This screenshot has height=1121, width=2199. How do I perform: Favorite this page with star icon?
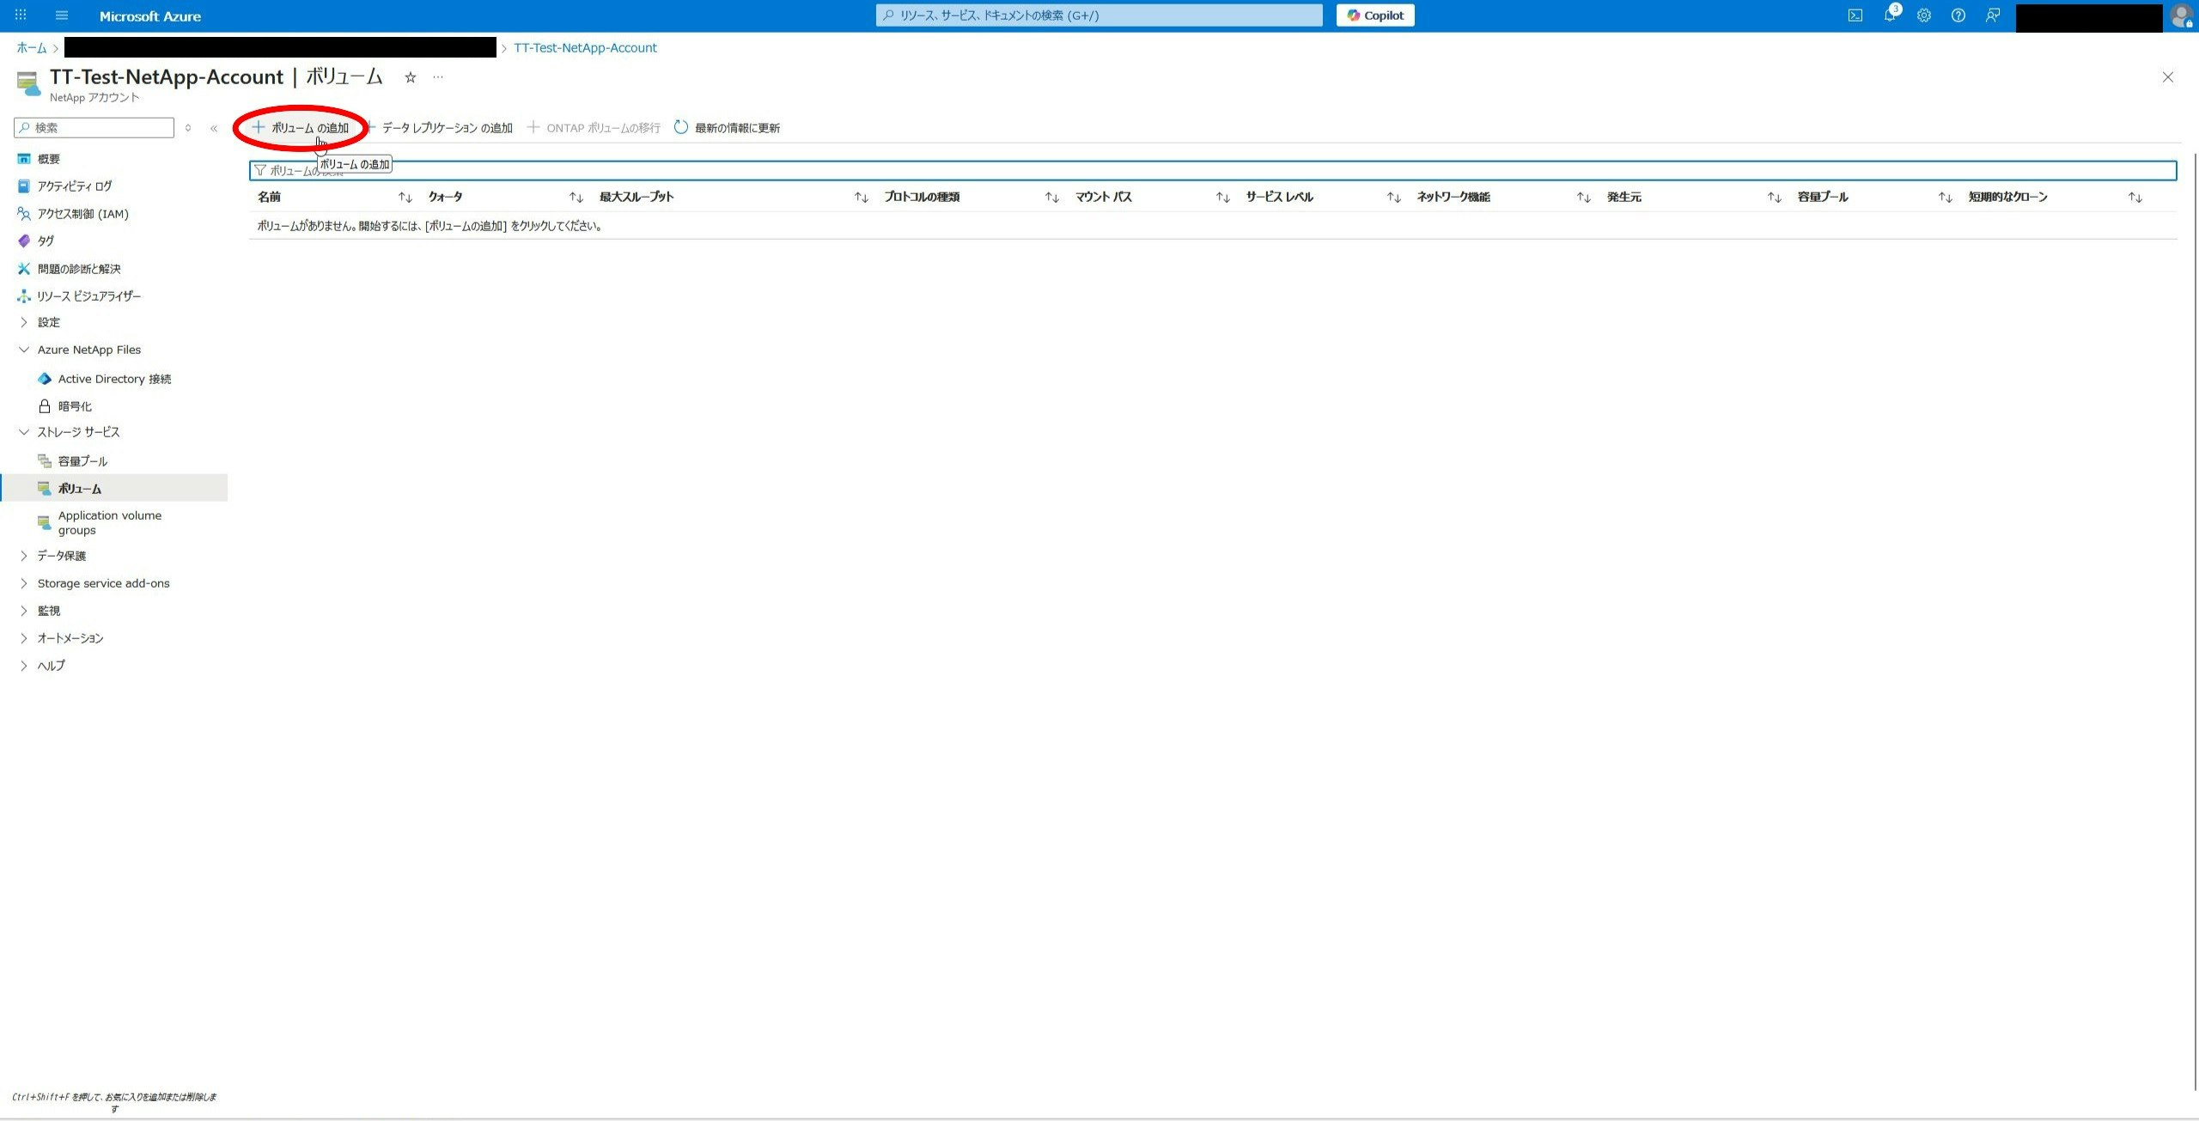click(x=411, y=77)
